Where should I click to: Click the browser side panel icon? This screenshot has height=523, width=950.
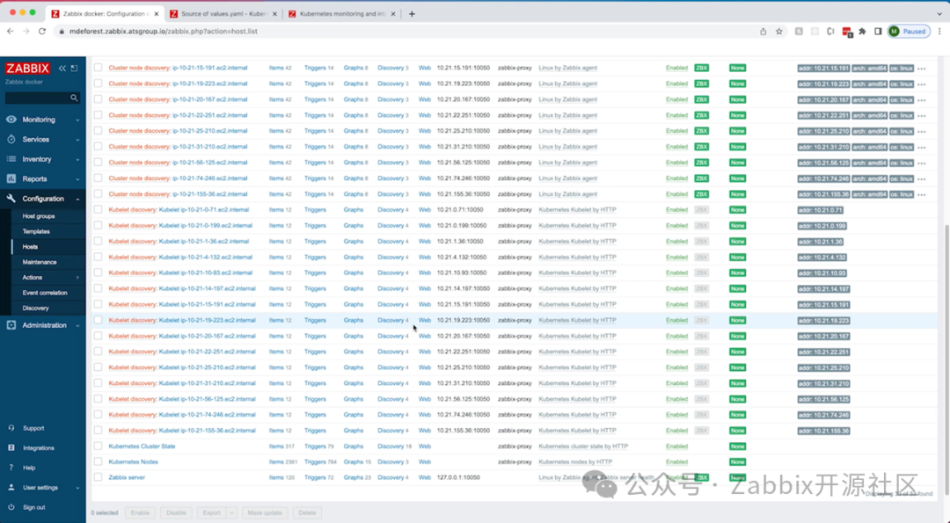point(878,32)
